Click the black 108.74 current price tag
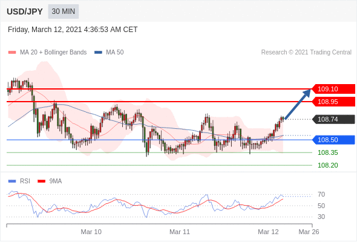This screenshot has width=357, height=242. pos(333,119)
